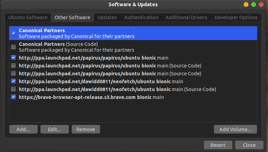This screenshot has width=268, height=152.
Task: Maximize the window with the green button
Action: (254, 4)
